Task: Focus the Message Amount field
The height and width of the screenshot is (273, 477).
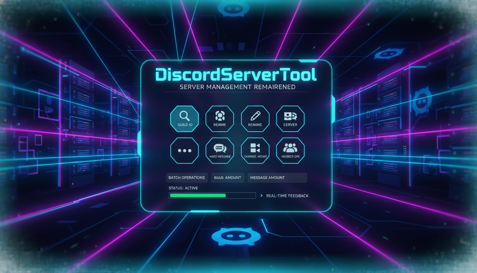Action: pos(277,178)
